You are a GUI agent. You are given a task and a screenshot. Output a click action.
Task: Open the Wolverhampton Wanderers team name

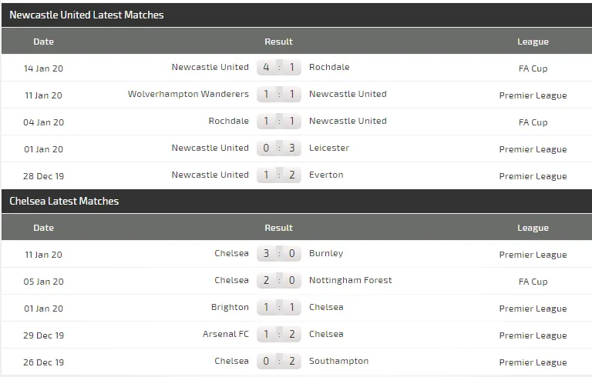coord(188,94)
